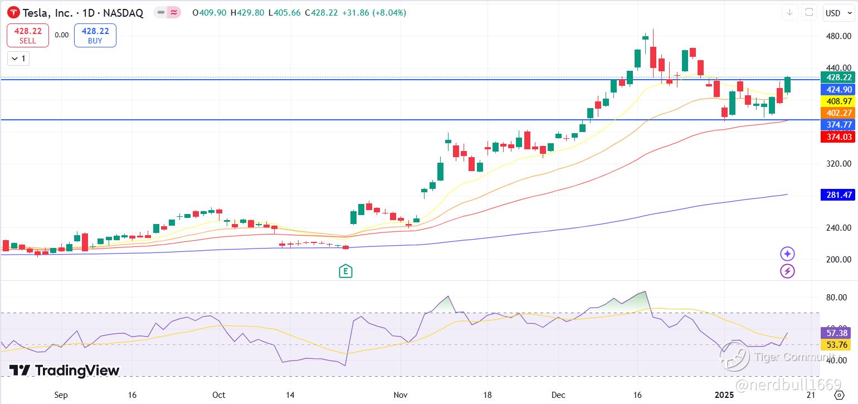
Task: Click the 200.00 price scale value
Action: [839, 260]
